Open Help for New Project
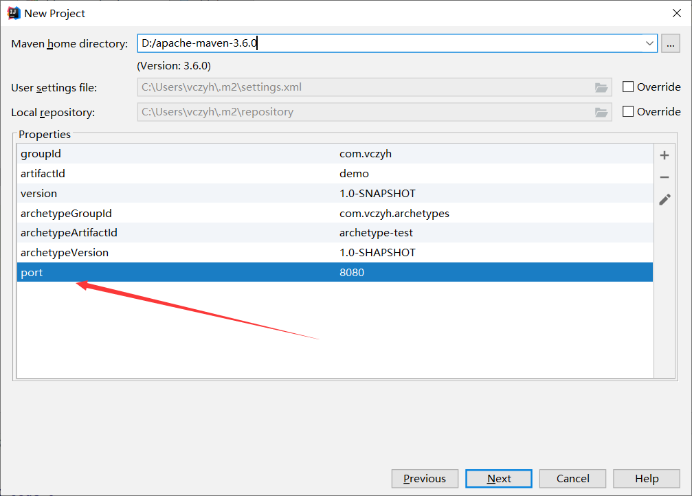 pos(647,478)
